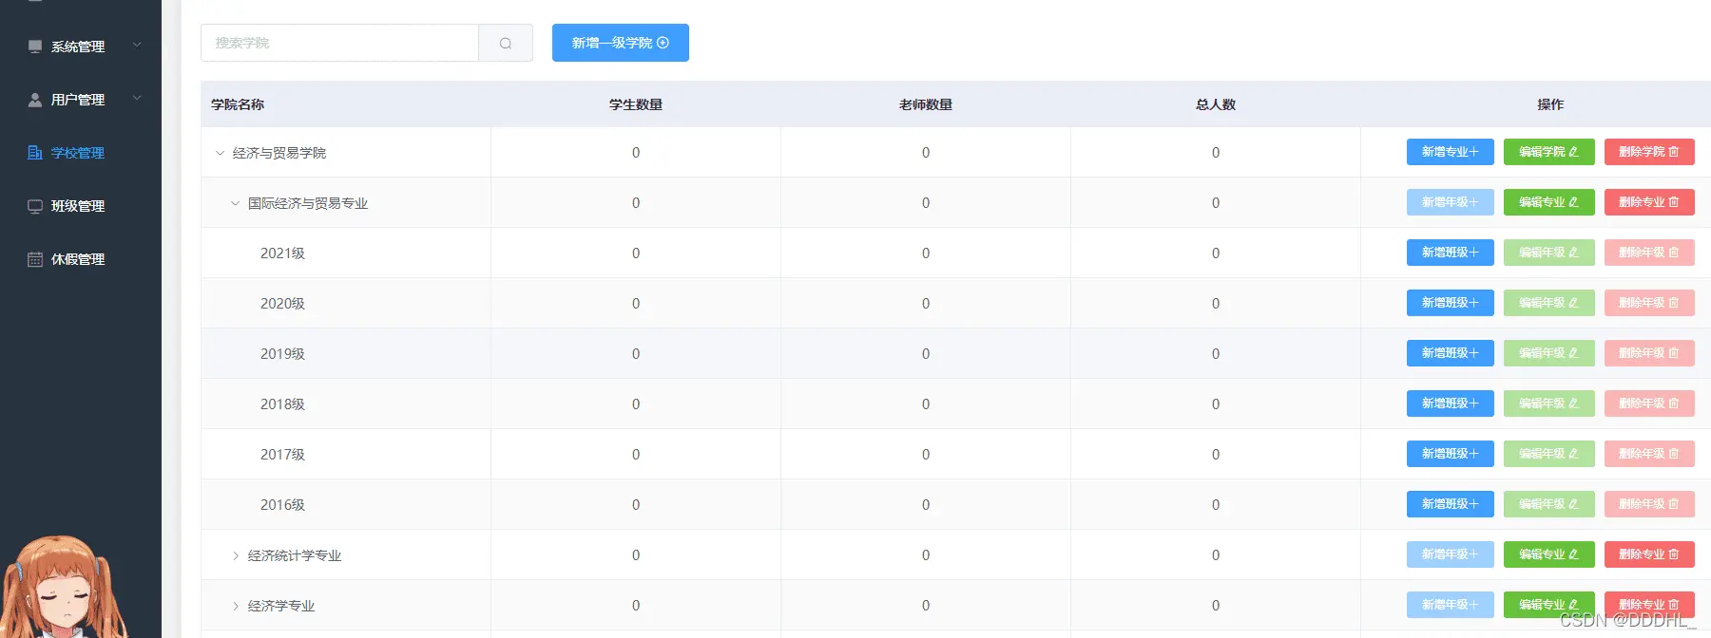Expand the 经济学专业 row
This screenshot has height=638, width=1711.
pos(236,606)
